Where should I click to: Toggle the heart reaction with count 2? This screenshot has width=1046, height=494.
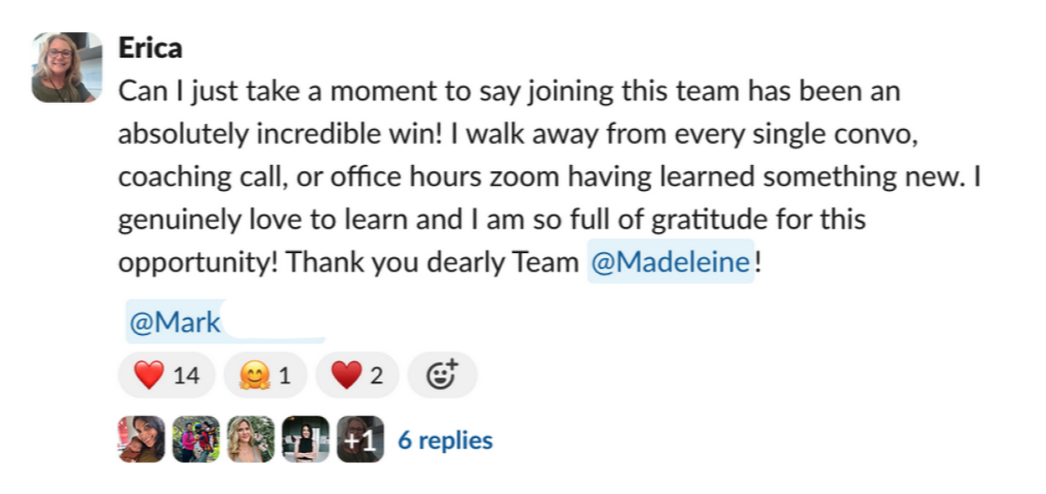pyautogui.click(x=357, y=375)
